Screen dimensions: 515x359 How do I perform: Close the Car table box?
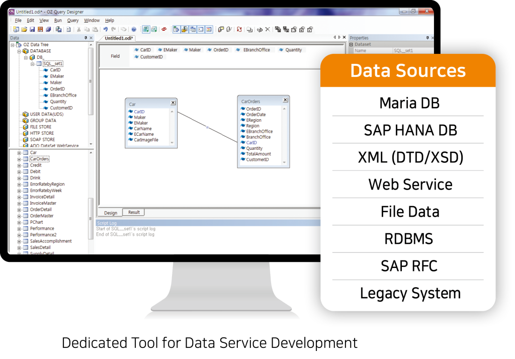tap(173, 103)
